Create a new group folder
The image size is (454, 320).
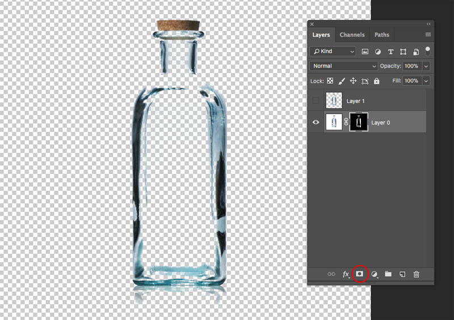(388, 274)
